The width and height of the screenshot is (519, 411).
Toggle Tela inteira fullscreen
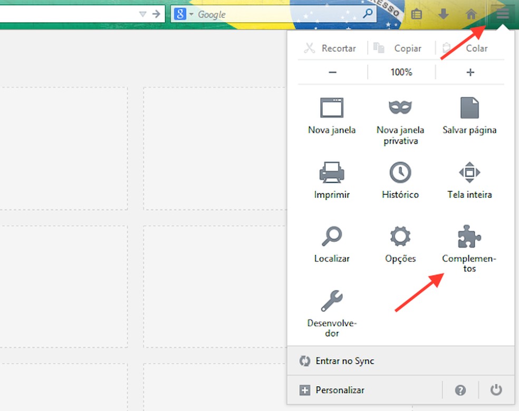click(x=469, y=180)
